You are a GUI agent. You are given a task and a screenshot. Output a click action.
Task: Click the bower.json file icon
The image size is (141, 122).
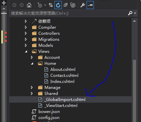[34, 112]
